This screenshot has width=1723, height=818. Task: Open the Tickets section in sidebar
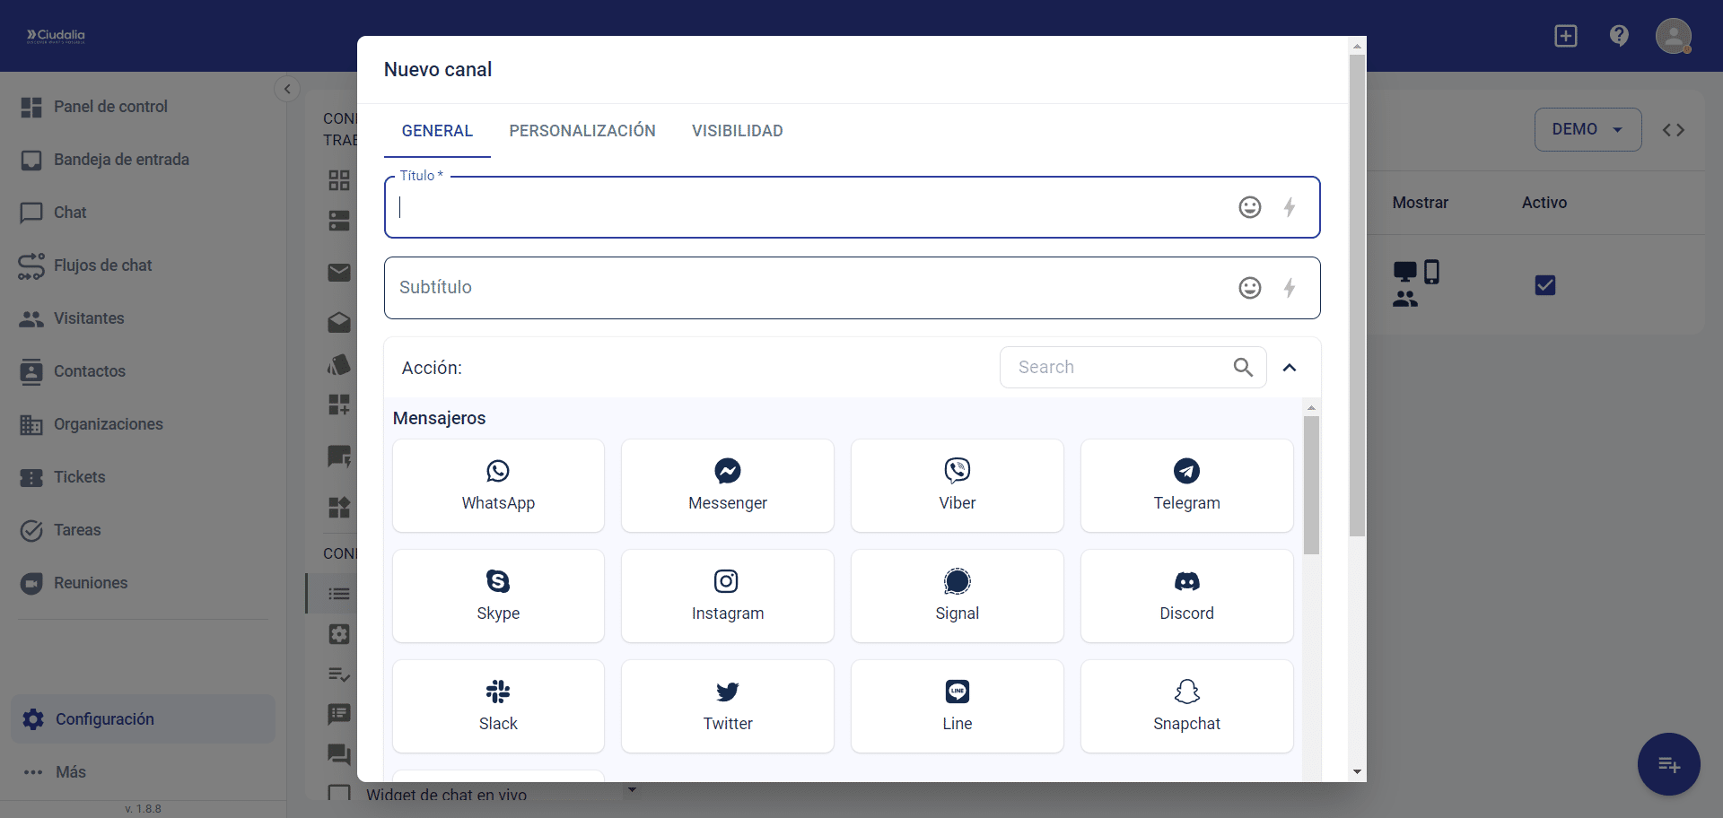pos(79,477)
